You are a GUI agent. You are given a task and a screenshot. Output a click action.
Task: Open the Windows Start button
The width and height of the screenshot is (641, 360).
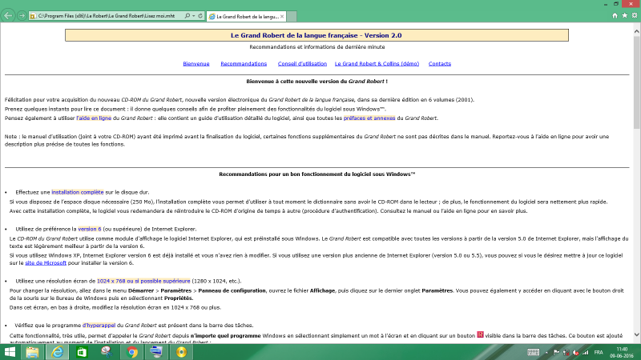(x=10, y=352)
